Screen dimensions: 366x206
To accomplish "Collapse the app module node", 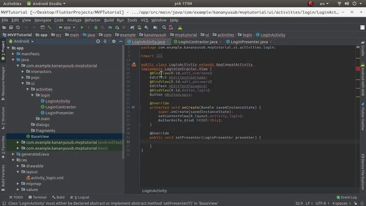I will [x=9, y=48].
